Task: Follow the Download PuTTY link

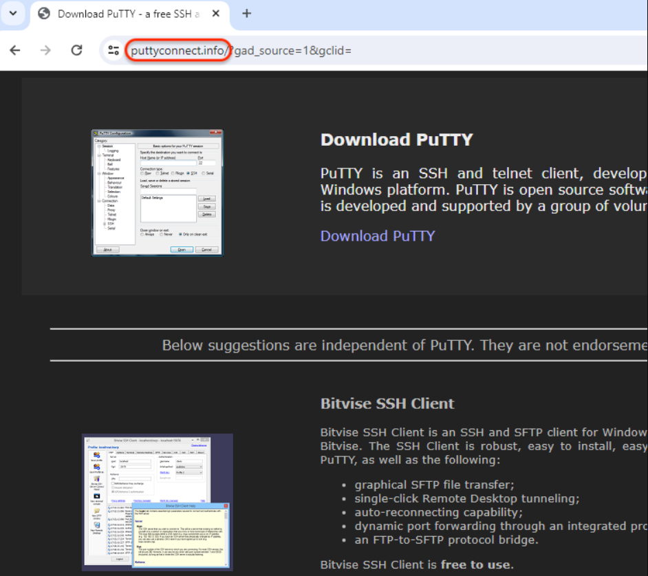Action: click(x=377, y=236)
